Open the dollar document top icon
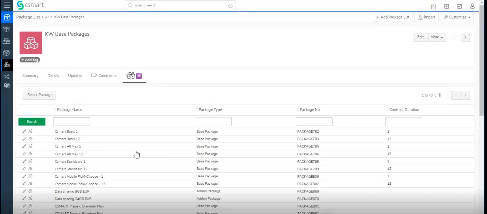The image size is (487, 214). point(434,7)
